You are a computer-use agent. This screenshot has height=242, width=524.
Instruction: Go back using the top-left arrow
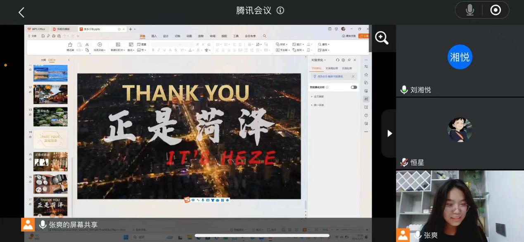tap(21, 12)
